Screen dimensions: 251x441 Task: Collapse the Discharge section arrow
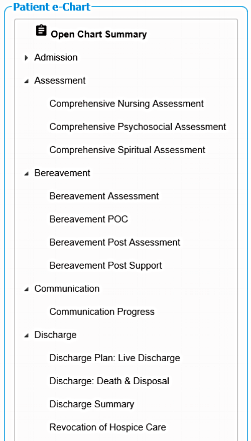[27, 336]
